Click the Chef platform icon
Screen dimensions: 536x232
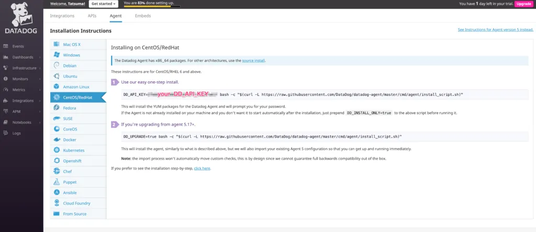pos(57,172)
